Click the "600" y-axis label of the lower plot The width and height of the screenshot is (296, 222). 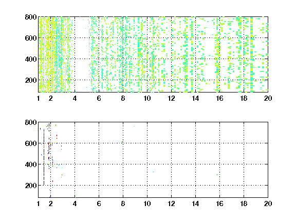(x=31, y=143)
